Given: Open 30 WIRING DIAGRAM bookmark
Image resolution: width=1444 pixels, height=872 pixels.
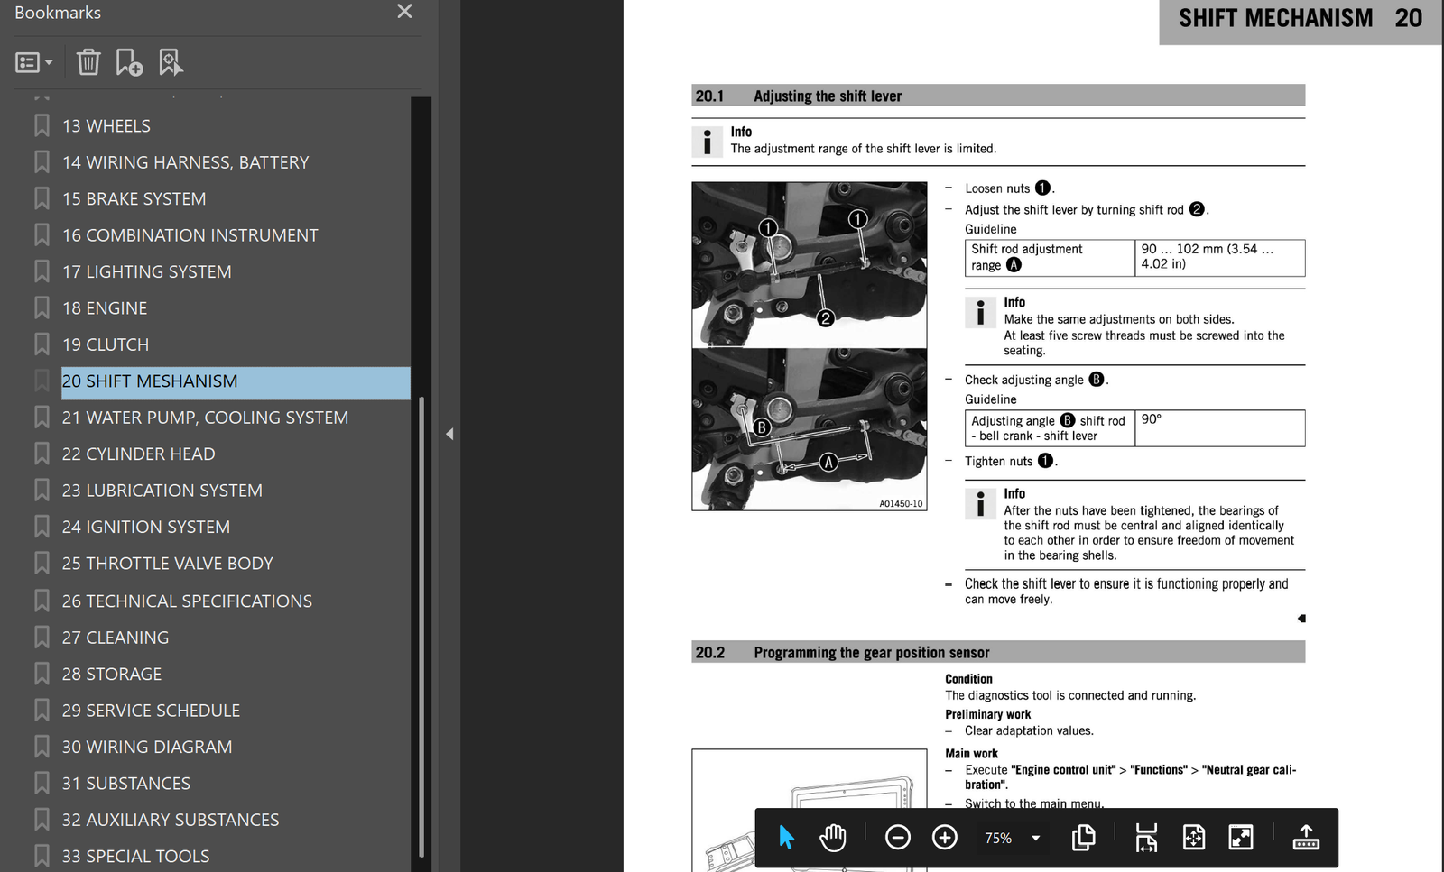Looking at the screenshot, I should (x=146, y=747).
